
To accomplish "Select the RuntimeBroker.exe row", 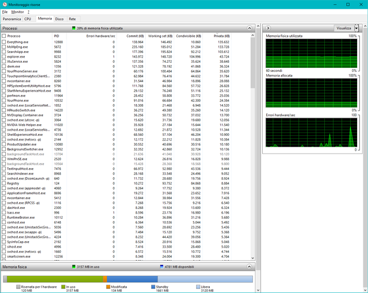I will [117, 218].
